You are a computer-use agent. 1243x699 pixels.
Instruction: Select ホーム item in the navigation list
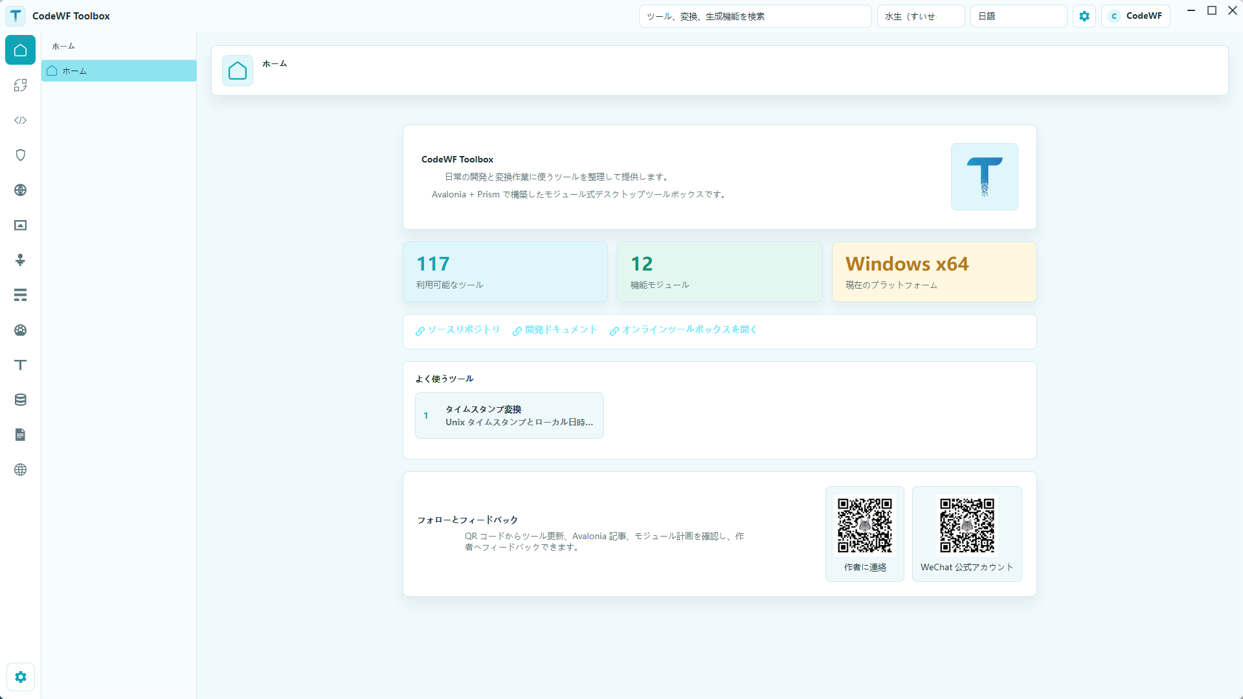pyautogui.click(x=119, y=71)
